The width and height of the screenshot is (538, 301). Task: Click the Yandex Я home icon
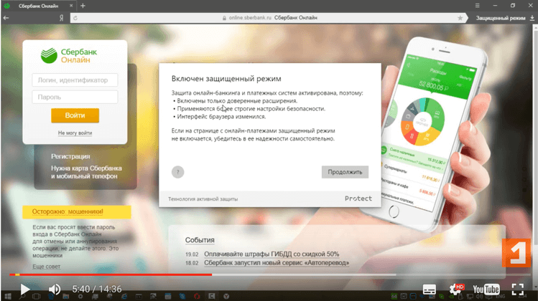pos(61,18)
